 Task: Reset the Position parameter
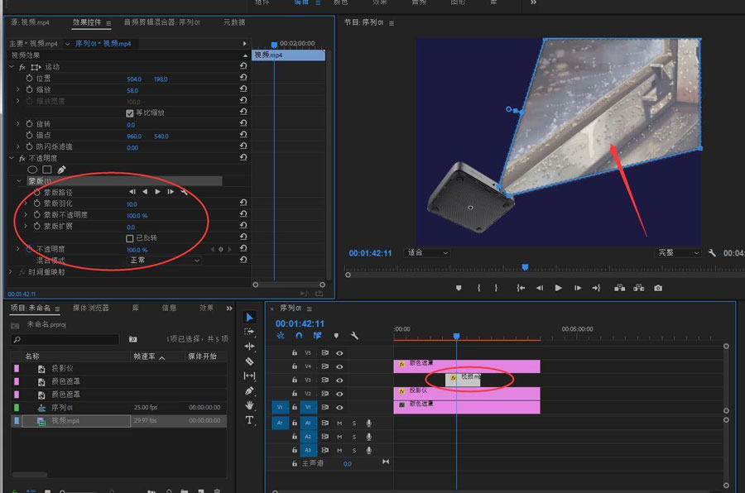click(x=243, y=79)
